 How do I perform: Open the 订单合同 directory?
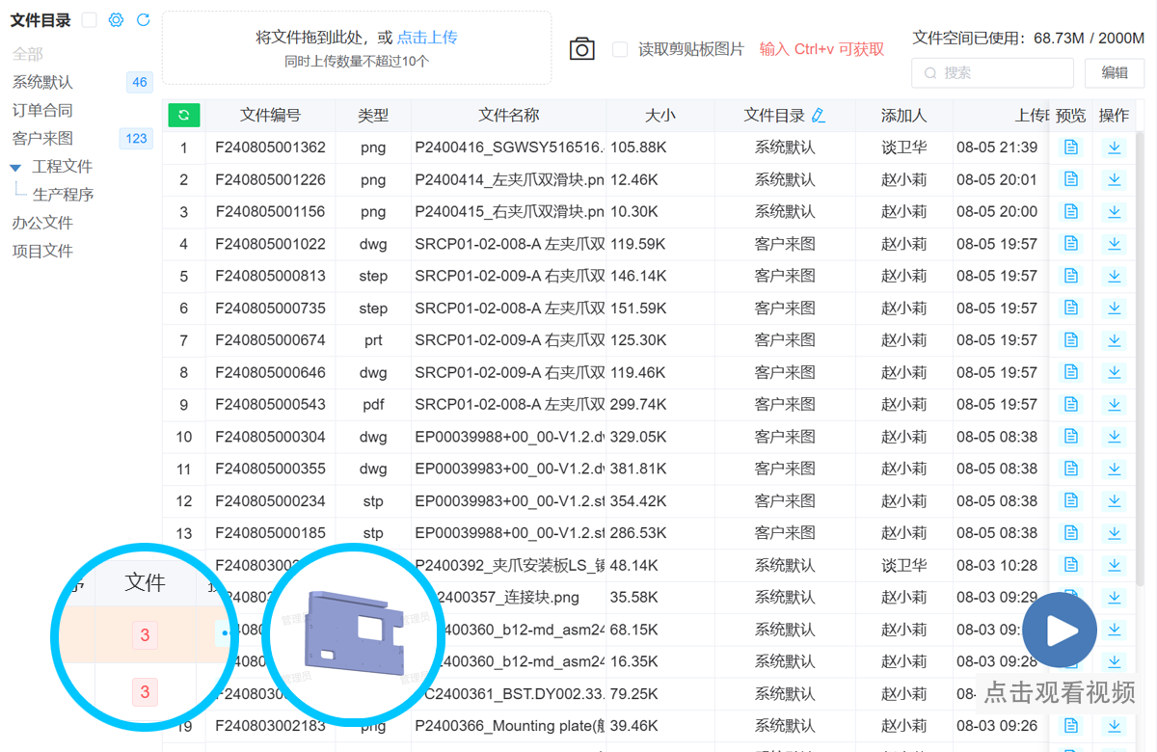(42, 111)
